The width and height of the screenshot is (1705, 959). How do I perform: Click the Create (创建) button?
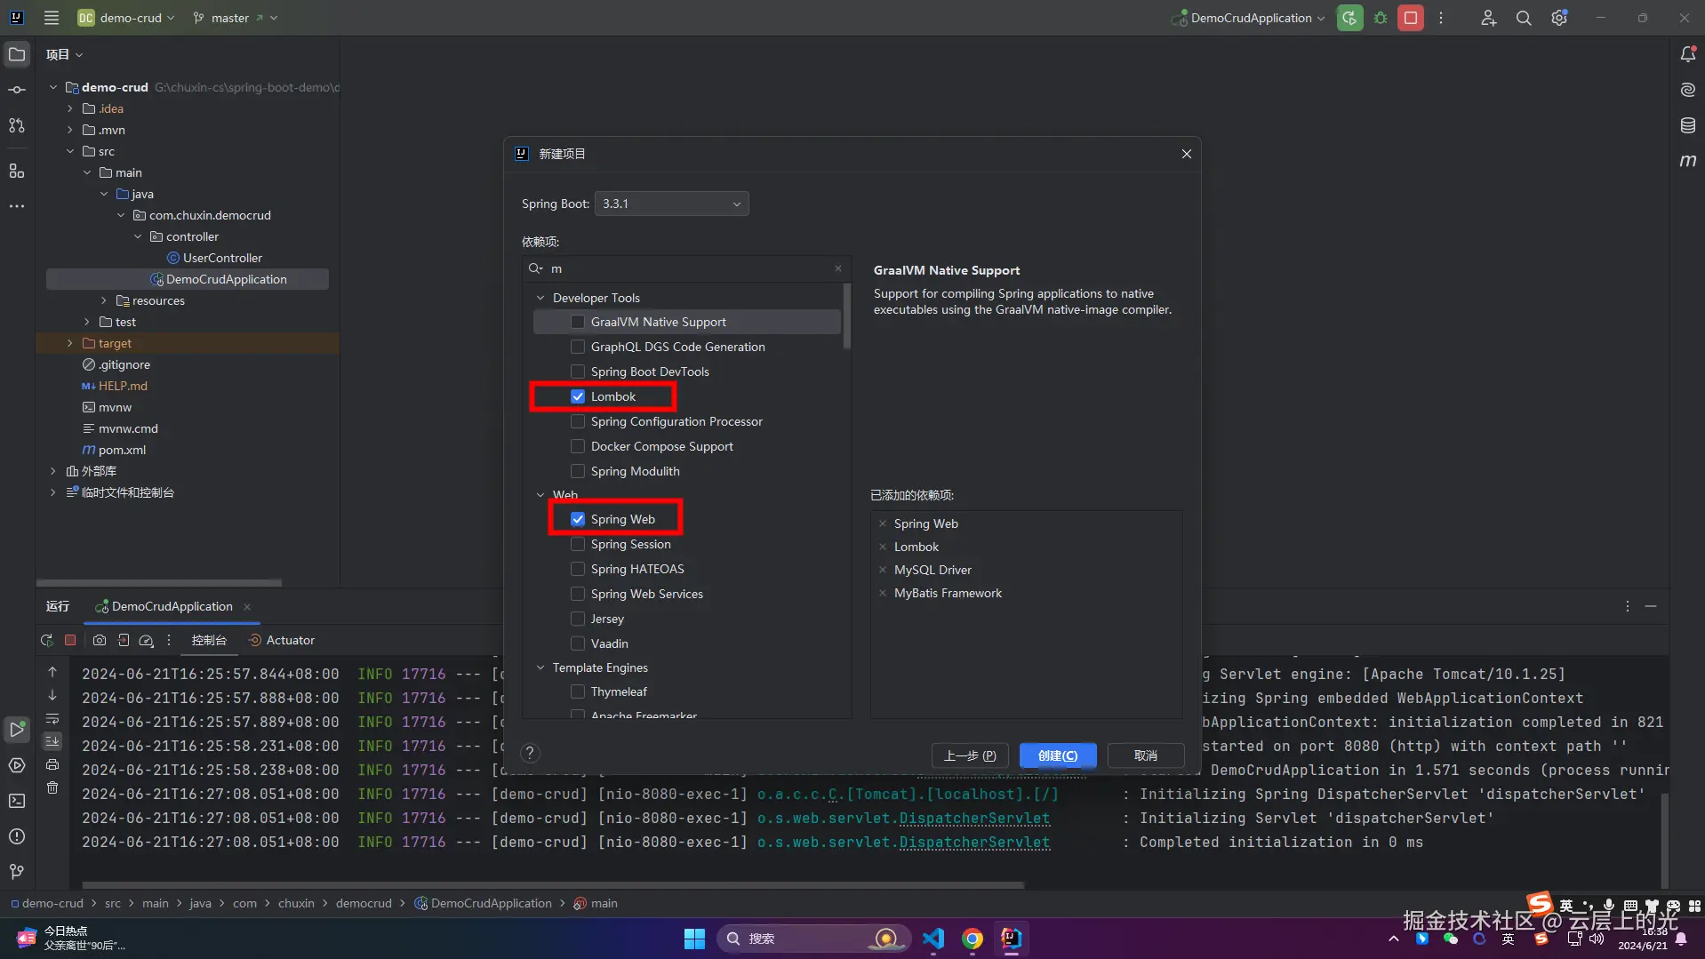(x=1058, y=755)
